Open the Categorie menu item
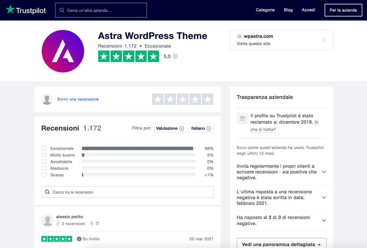Image resolution: width=367 pixels, height=248 pixels. 265,10
